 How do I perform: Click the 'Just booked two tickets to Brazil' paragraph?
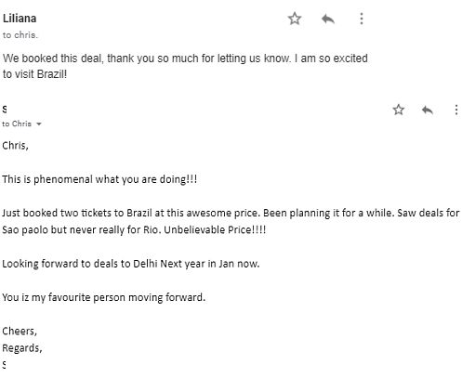point(231,221)
